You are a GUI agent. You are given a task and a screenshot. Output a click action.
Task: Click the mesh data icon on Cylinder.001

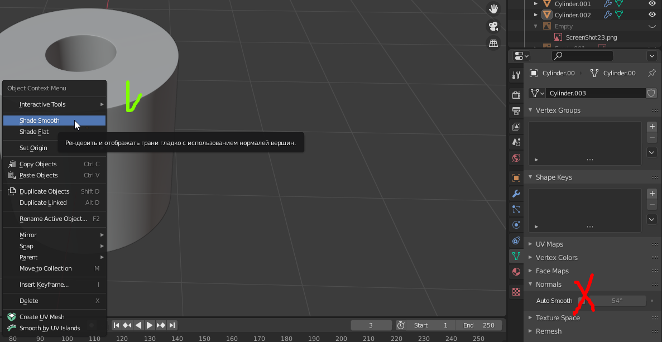tap(620, 4)
